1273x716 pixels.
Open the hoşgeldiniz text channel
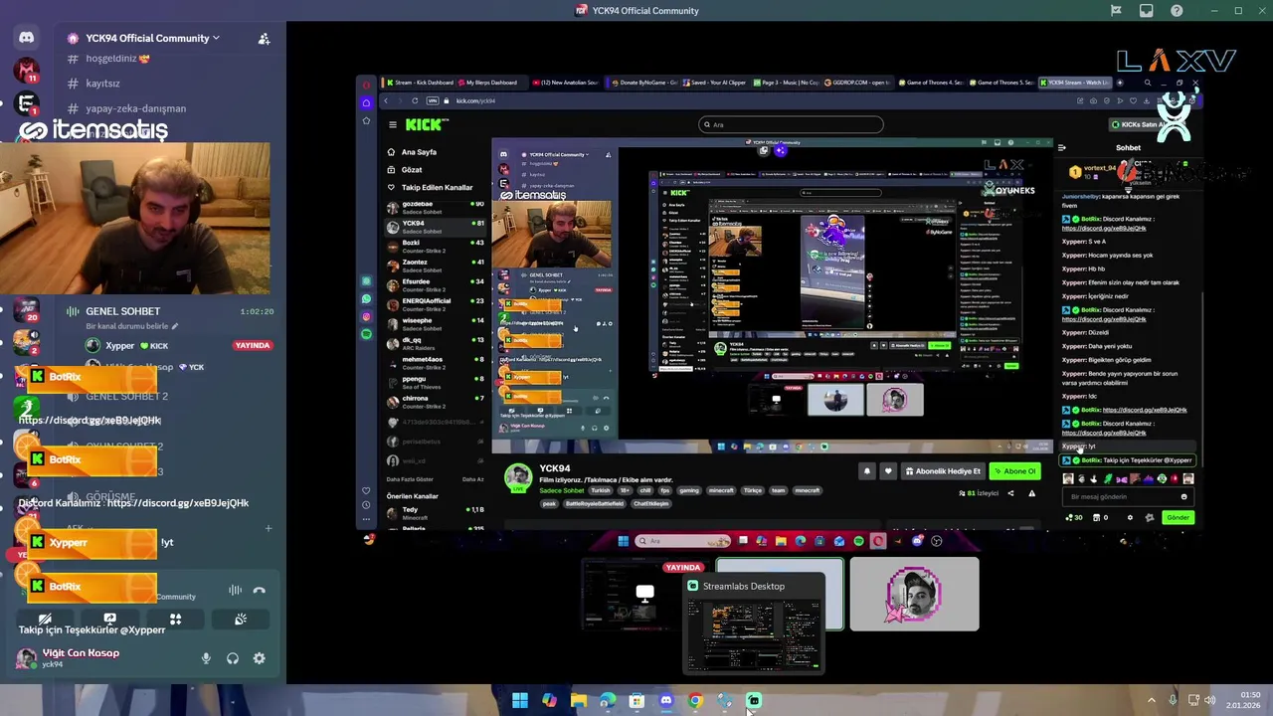(117, 59)
